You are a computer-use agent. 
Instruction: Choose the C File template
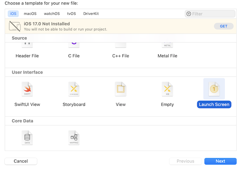[74, 55]
